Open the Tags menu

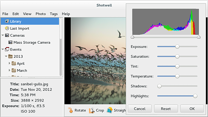54,14
